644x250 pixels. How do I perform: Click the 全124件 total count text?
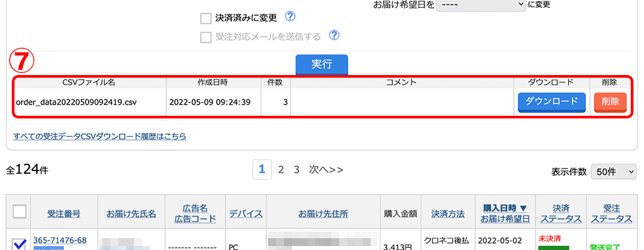click(x=27, y=170)
